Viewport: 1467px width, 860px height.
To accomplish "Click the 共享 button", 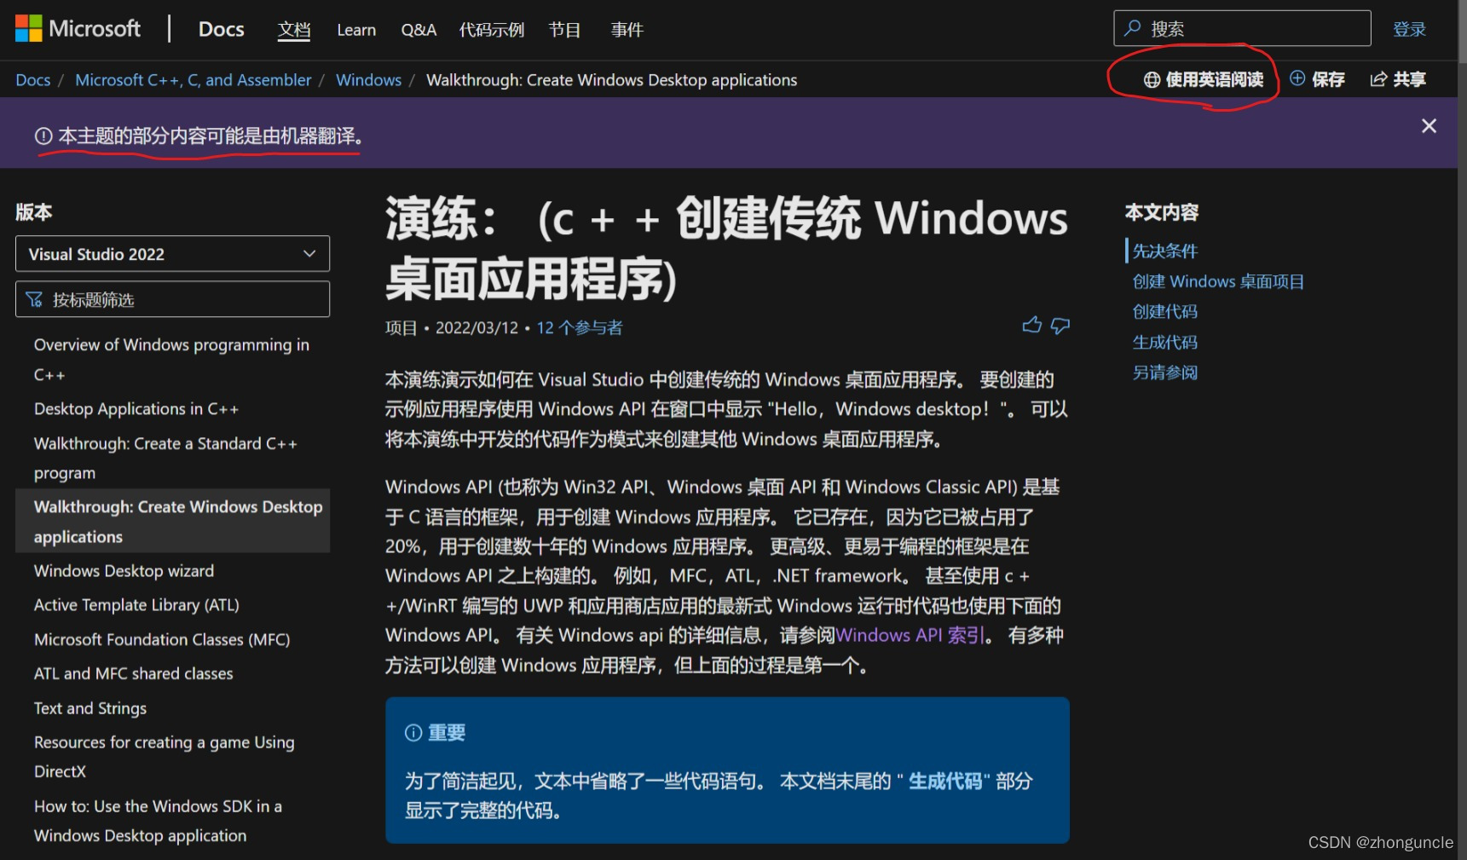I will point(1398,79).
